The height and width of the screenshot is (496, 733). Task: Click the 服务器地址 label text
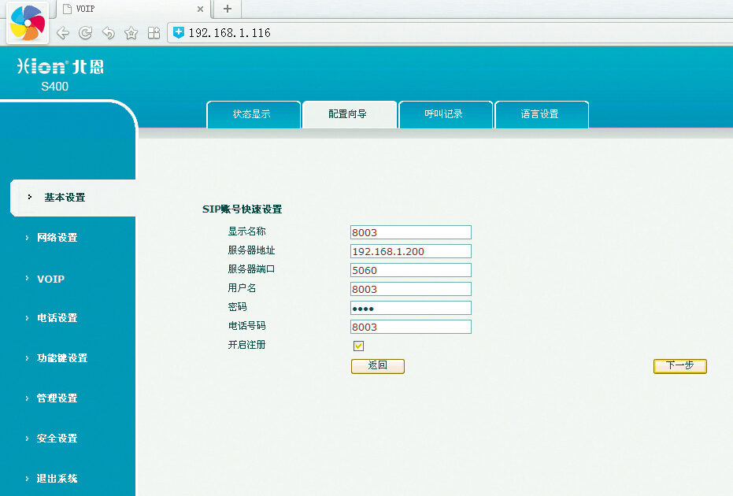251,250
